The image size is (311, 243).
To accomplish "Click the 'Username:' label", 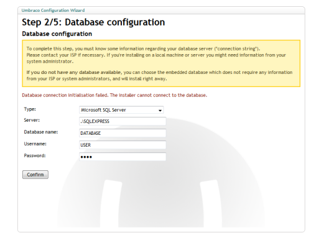I will (x=35, y=144).
